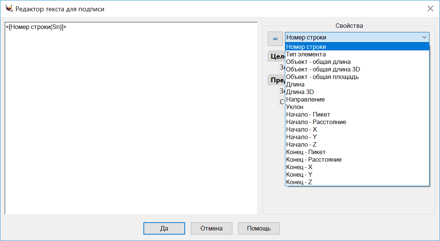Collapse the Номер строки properties dropdown
Viewport: 440px width, 241px height.
click(x=424, y=37)
